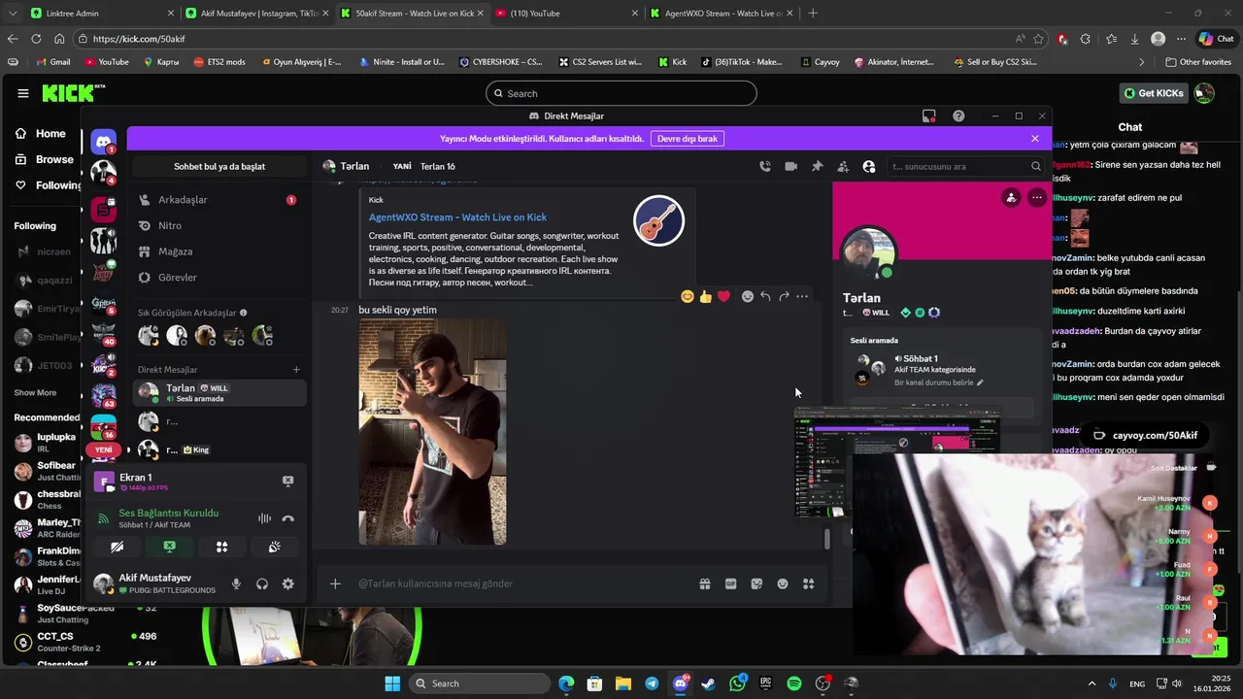Dismiss the Streamer Mode purple banner
Image resolution: width=1243 pixels, height=699 pixels.
pyautogui.click(x=1035, y=139)
